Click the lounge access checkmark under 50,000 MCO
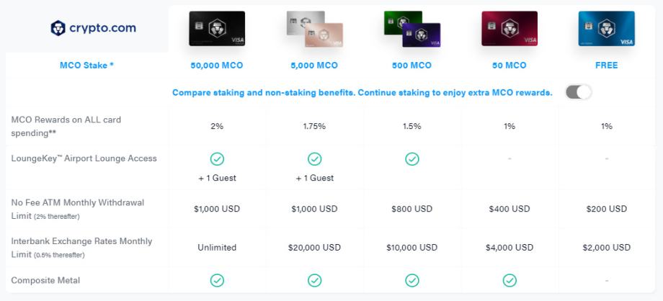The height and width of the screenshot is (301, 663). coord(217,158)
